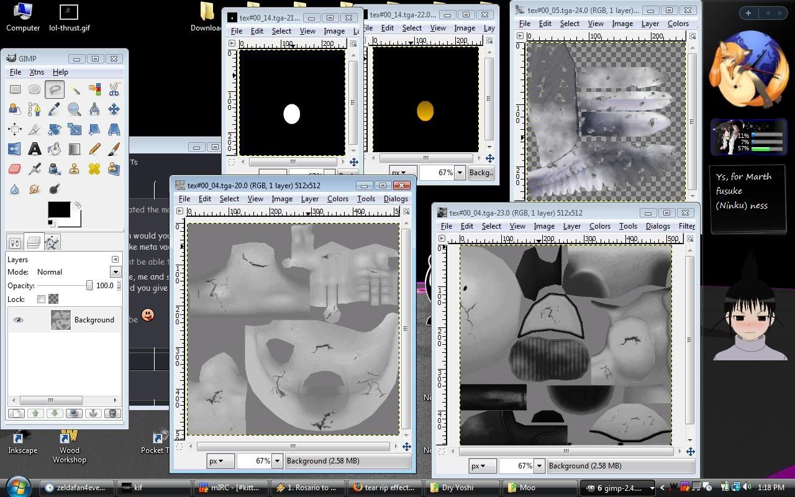This screenshot has width=795, height=497.
Task: Open Colors menu in tex#00_05.tga-24.0 window
Action: click(678, 24)
